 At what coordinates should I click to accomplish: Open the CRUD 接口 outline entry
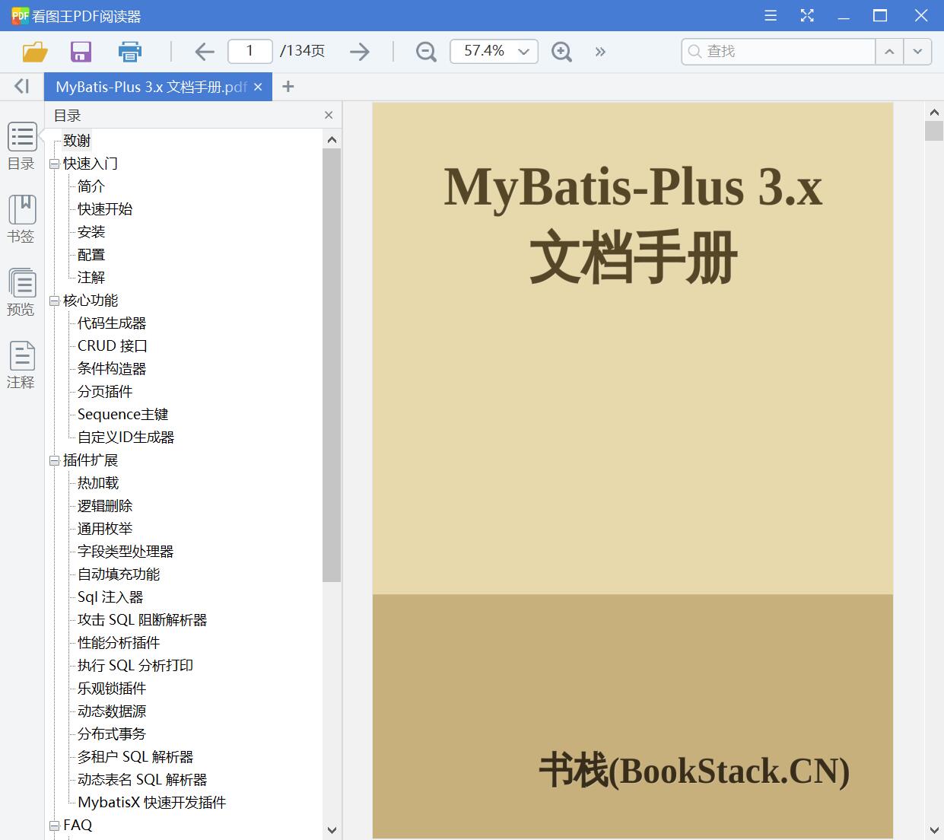click(113, 346)
